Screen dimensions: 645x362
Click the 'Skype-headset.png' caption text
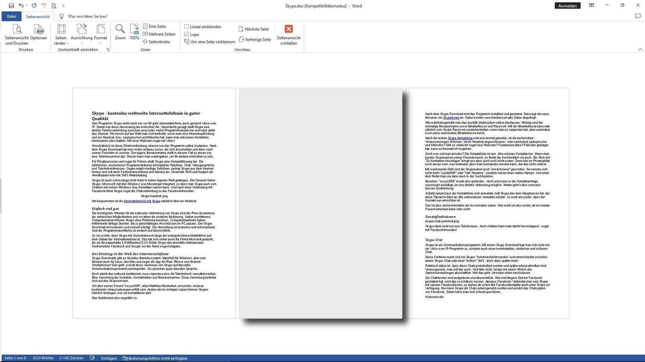(154, 196)
